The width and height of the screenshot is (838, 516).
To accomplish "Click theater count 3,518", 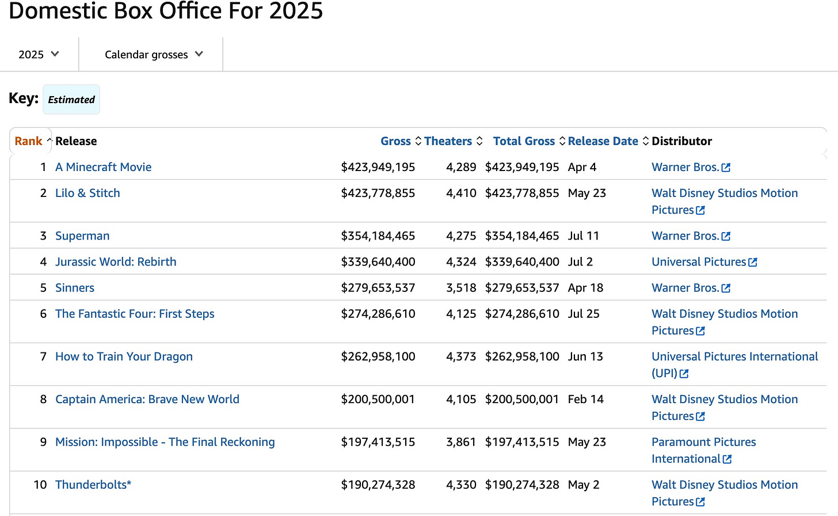I will 461,288.
